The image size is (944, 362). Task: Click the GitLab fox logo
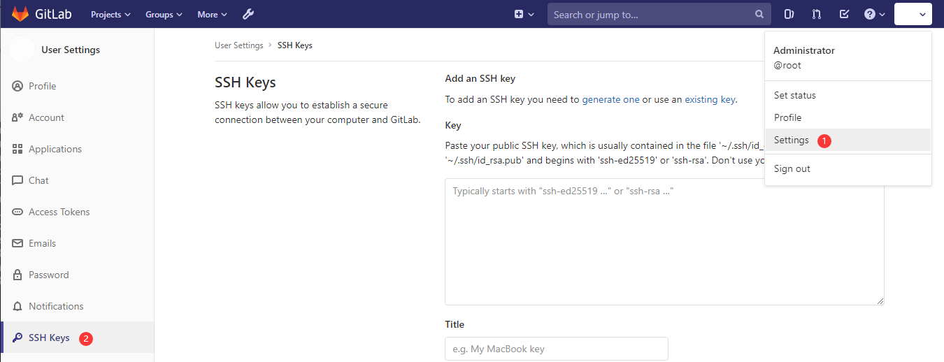click(20, 14)
